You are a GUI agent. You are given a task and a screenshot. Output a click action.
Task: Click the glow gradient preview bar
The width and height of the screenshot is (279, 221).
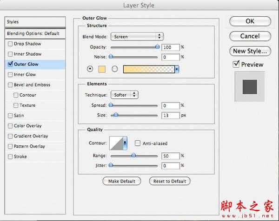click(148, 69)
